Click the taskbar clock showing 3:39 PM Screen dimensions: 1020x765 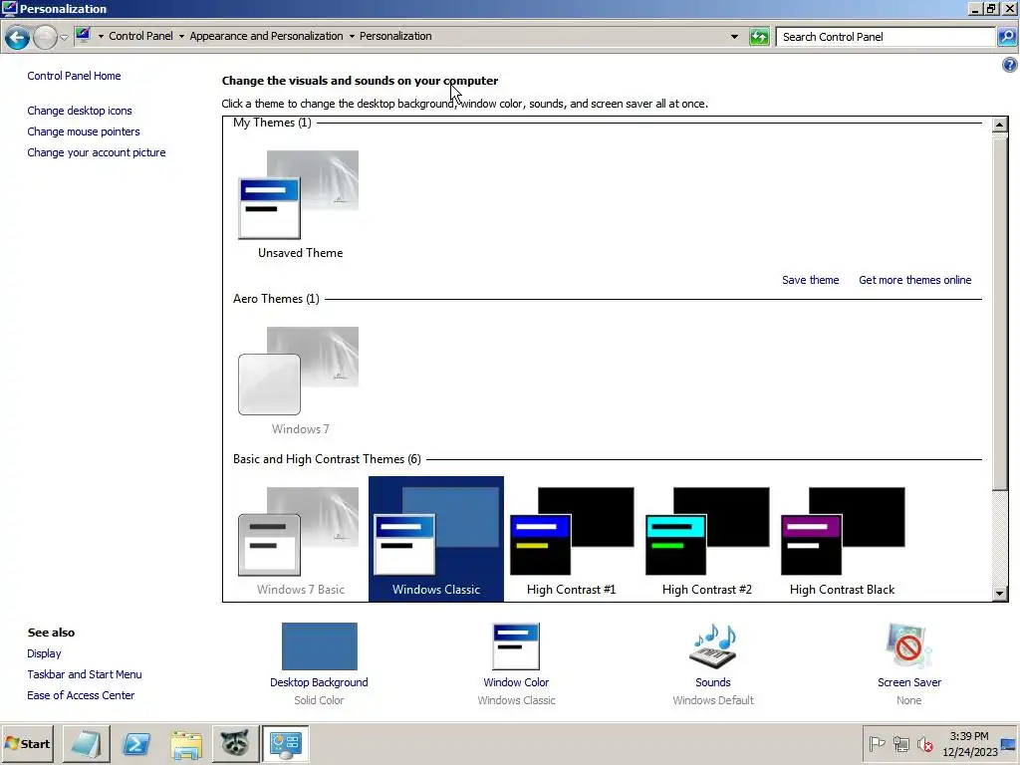pyautogui.click(x=969, y=744)
